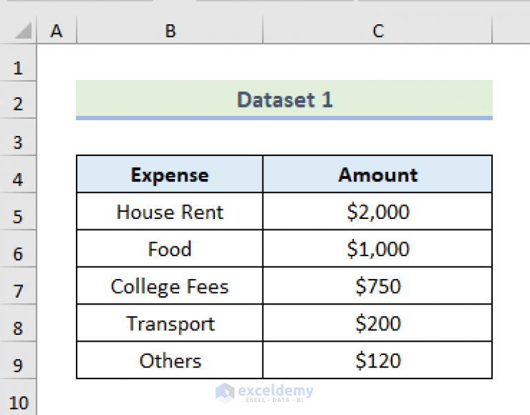The height and width of the screenshot is (415, 530).
Task: Click the 'Transport' expense cell
Action: tap(170, 322)
